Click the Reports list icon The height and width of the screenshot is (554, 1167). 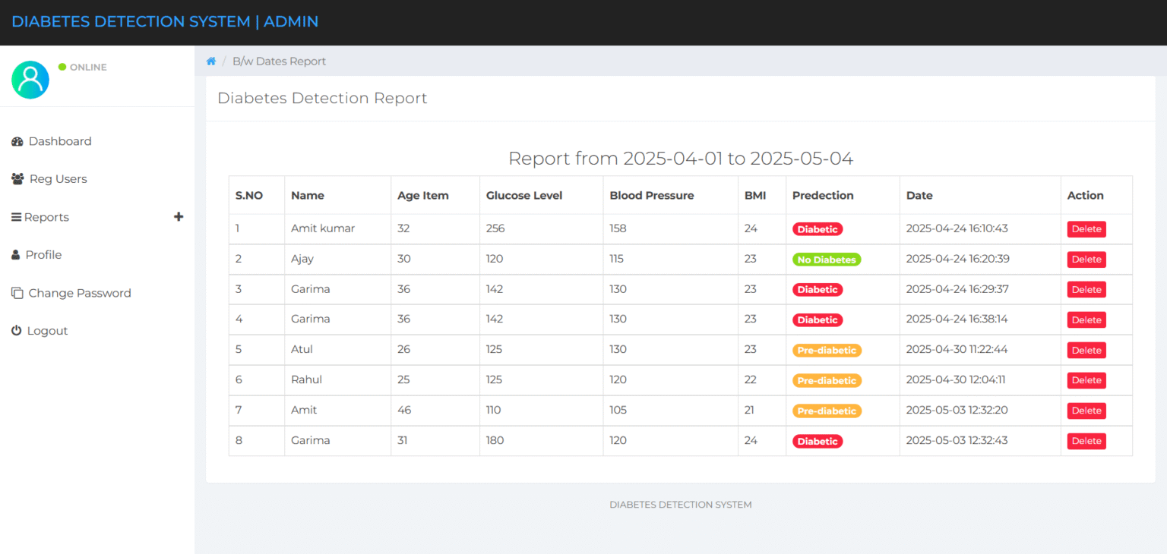(x=17, y=217)
